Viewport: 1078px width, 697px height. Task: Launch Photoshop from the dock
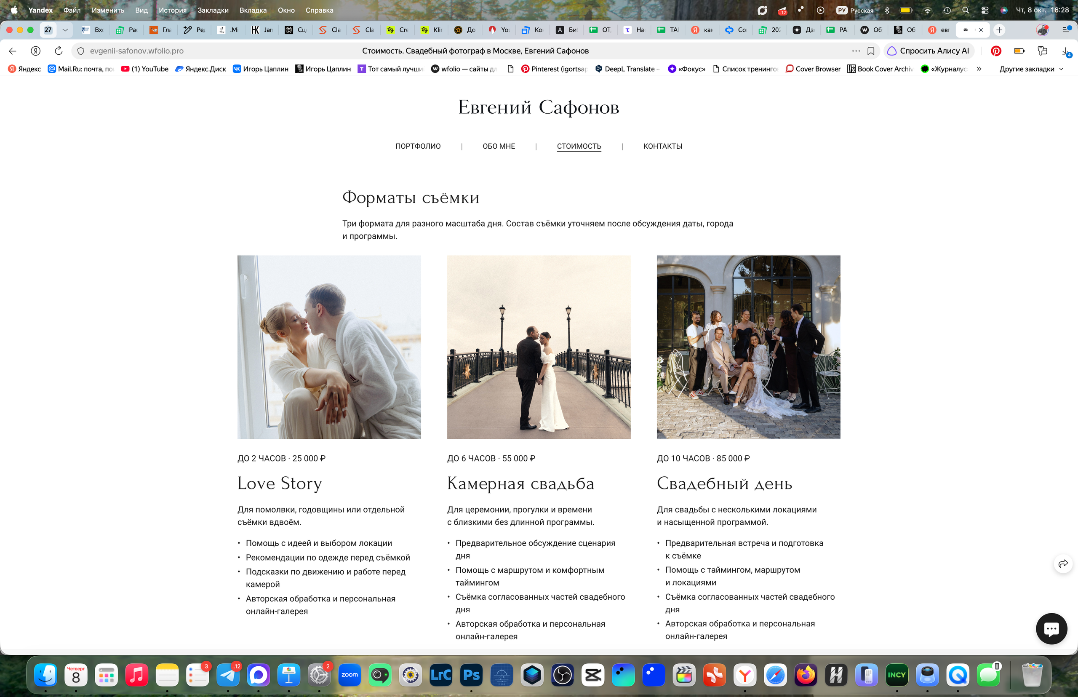[471, 675]
